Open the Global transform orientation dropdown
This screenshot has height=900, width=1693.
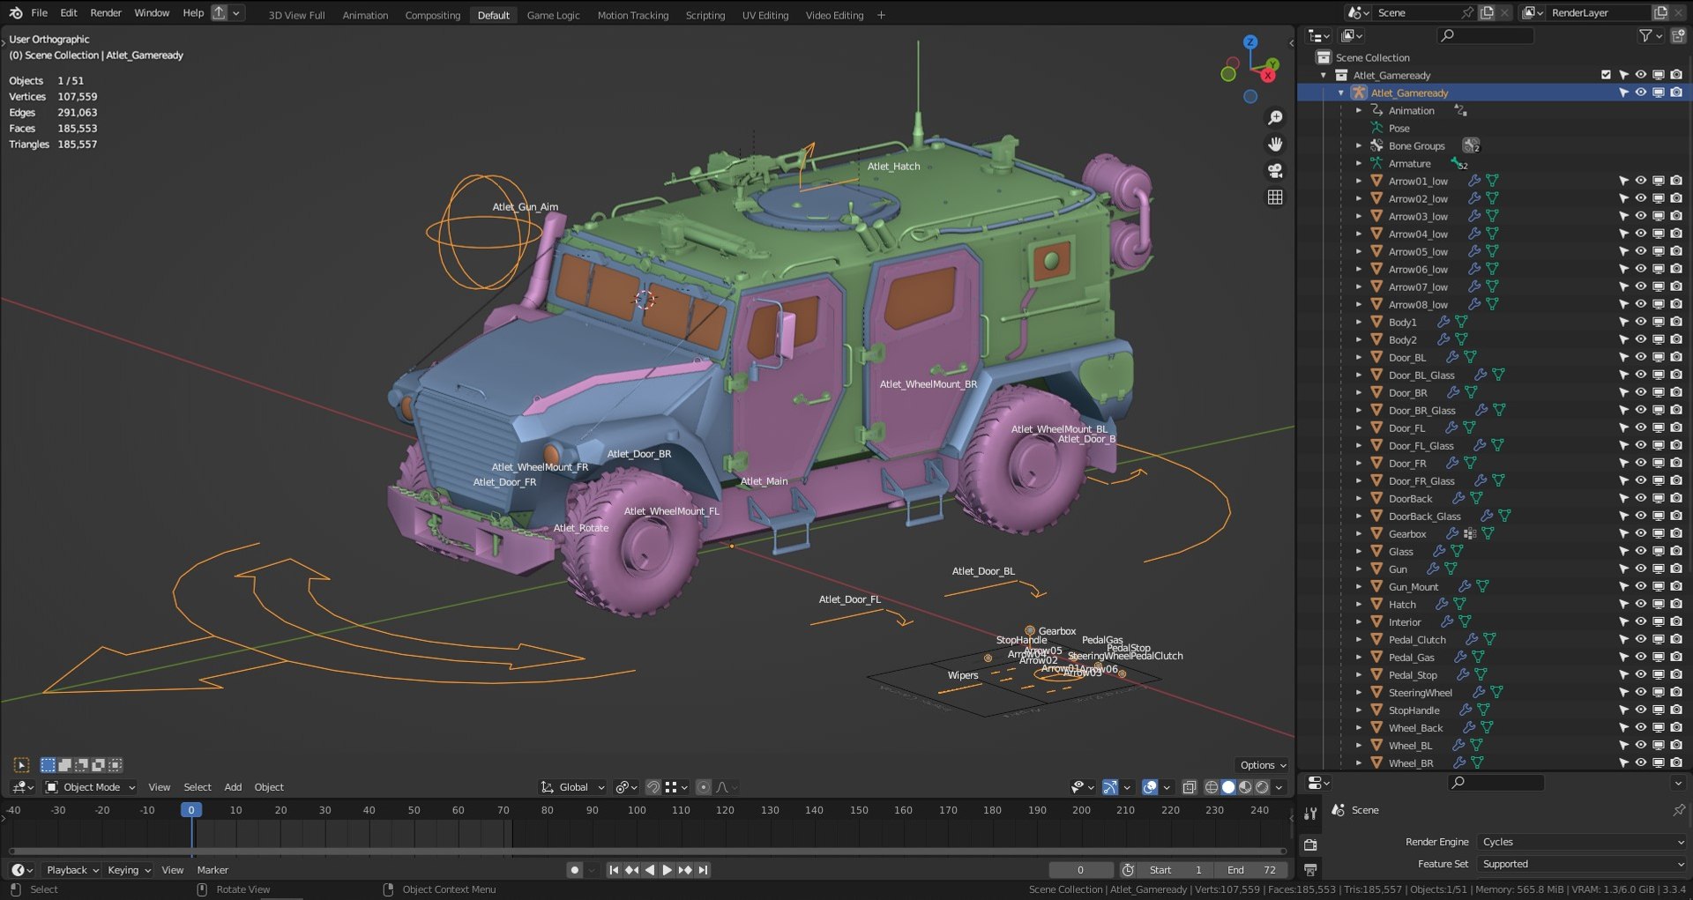tap(573, 787)
